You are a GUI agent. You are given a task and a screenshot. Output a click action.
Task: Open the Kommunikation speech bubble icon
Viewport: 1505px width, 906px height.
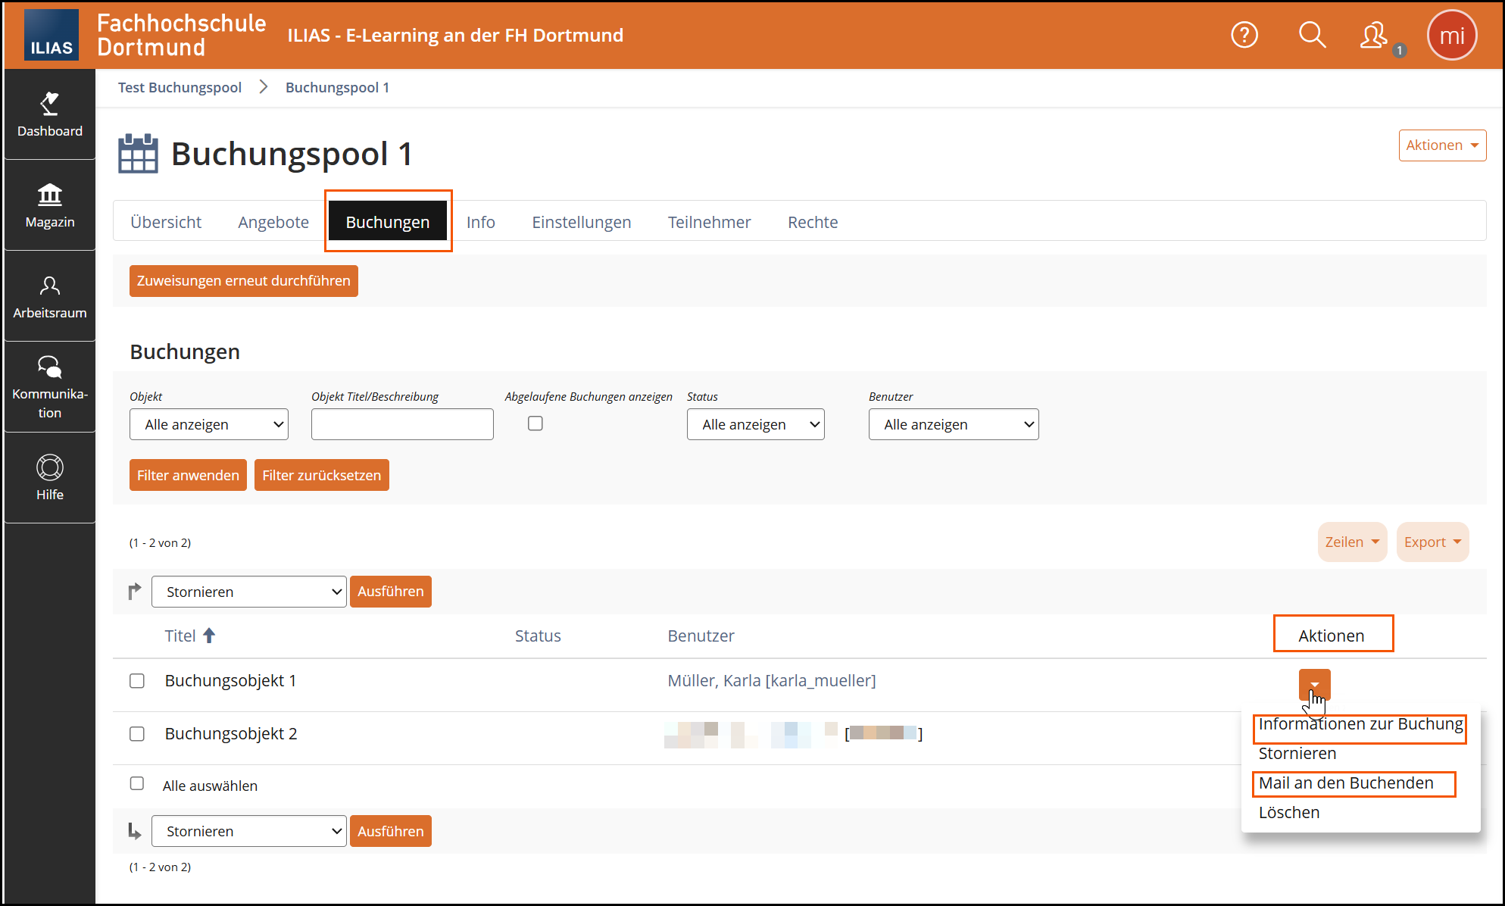click(50, 367)
